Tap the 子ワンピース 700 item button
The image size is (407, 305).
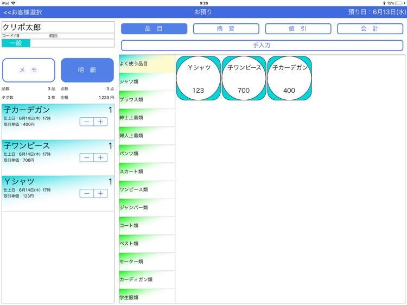244,78
